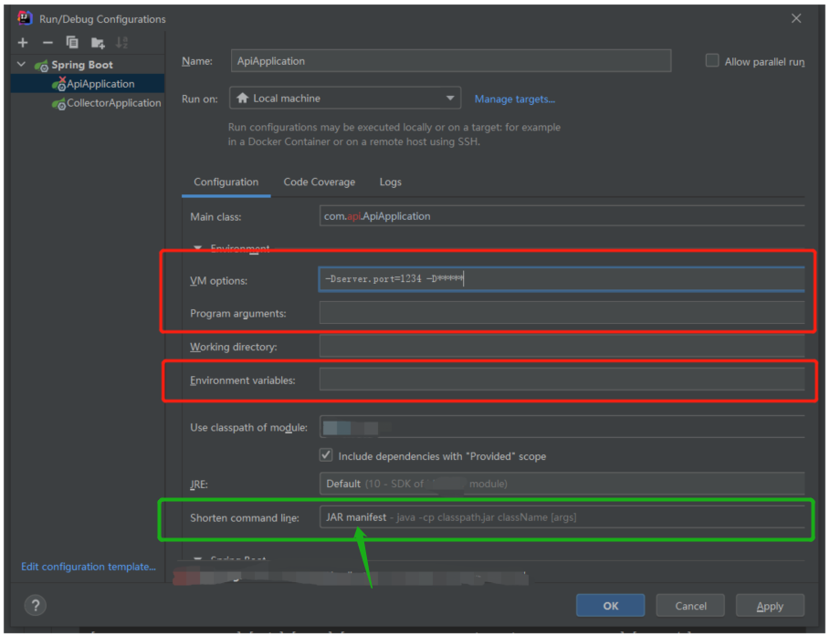Copy the selected configuration

pos(72,42)
